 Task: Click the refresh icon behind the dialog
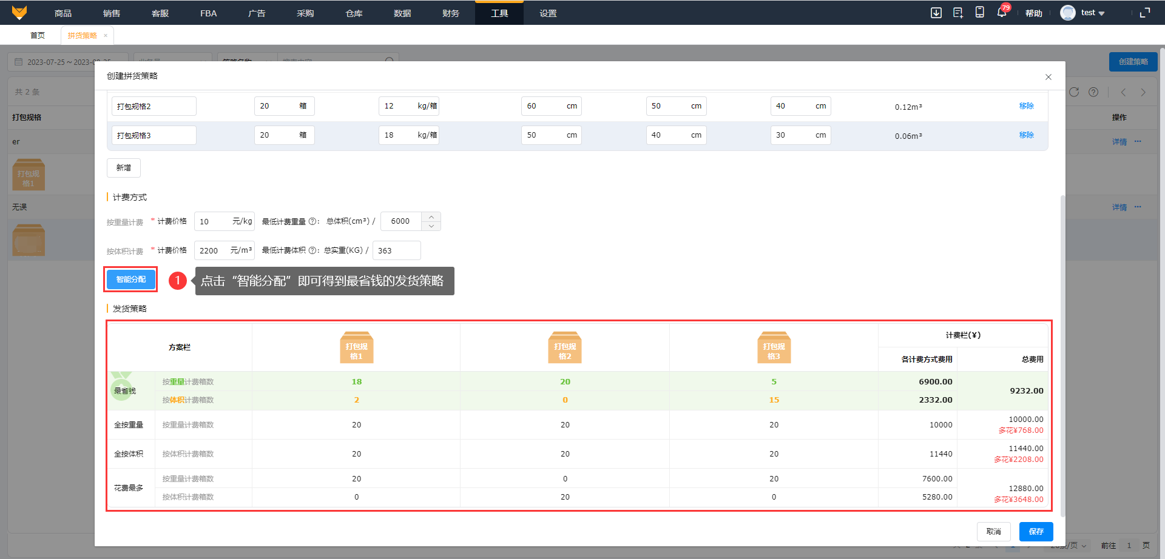tap(1074, 92)
